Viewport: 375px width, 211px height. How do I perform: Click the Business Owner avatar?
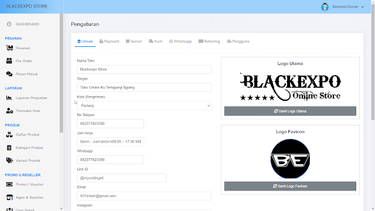(x=325, y=6)
